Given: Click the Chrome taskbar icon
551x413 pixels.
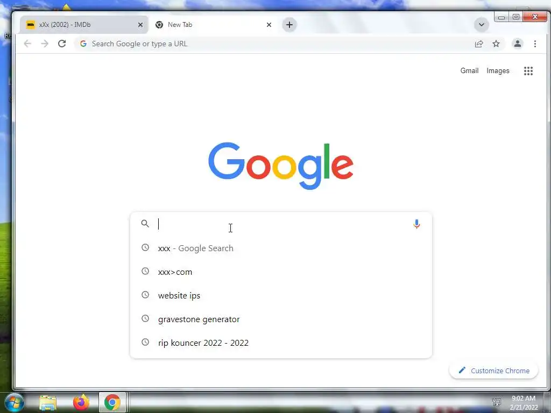Looking at the screenshot, I should pyautogui.click(x=112, y=402).
